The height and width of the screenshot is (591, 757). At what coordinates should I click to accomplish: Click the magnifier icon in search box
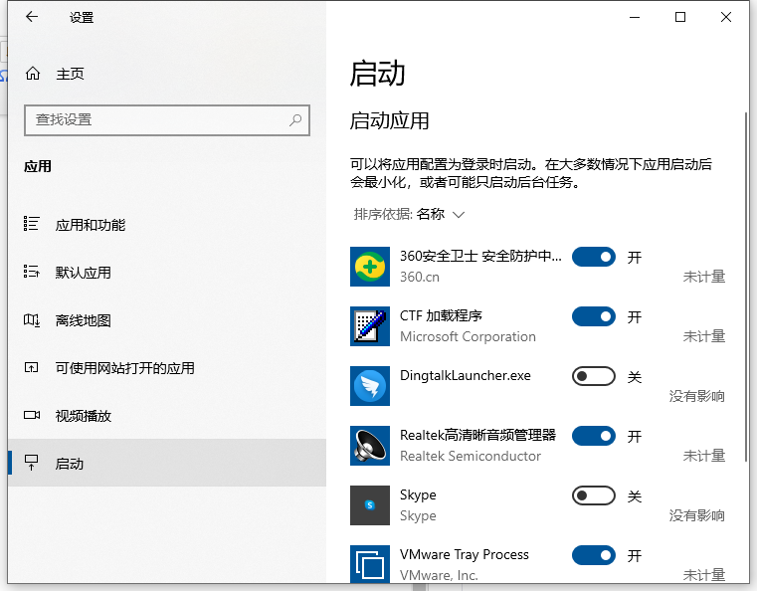295,119
